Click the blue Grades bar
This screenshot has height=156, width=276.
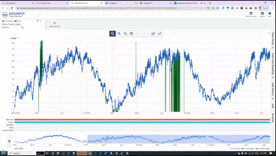pyautogui.click(x=142, y=122)
